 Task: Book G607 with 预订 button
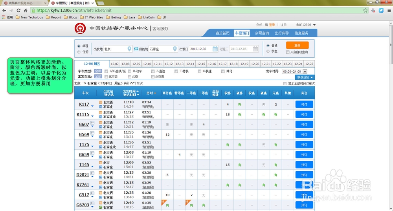304,125
